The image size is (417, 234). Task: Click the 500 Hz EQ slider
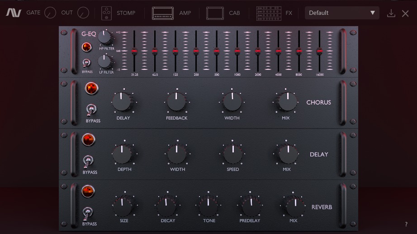pos(217,51)
